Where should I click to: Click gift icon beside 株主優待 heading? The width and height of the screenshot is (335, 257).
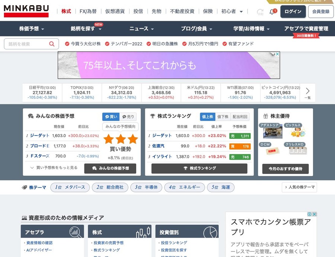pyautogui.click(x=265, y=116)
